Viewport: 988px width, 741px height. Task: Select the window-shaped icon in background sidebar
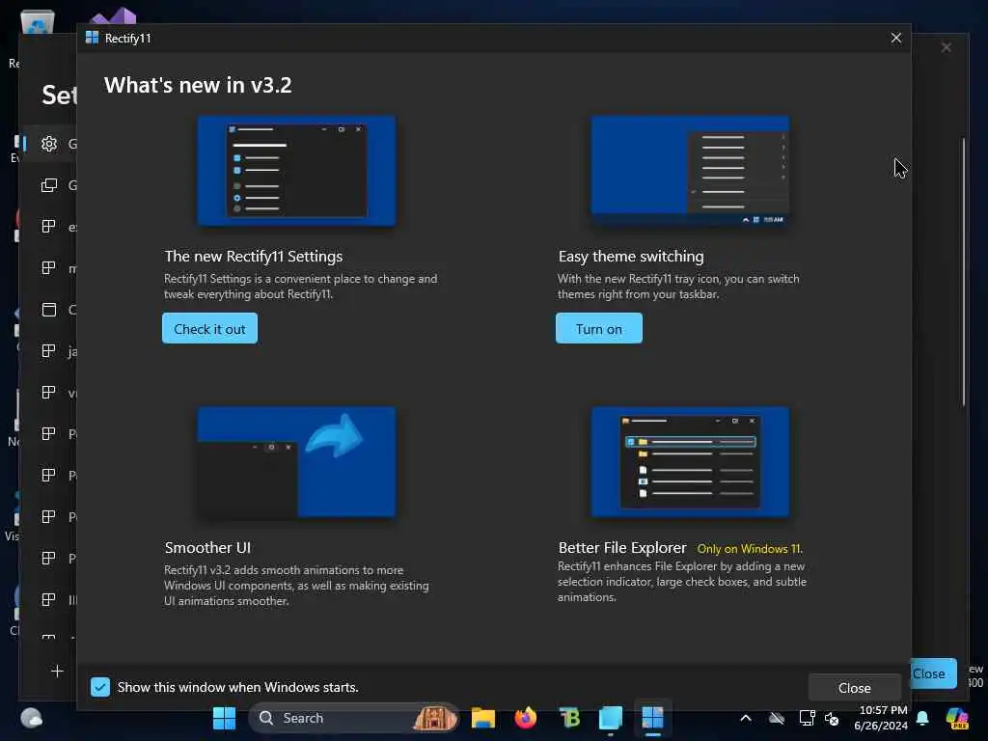(49, 310)
